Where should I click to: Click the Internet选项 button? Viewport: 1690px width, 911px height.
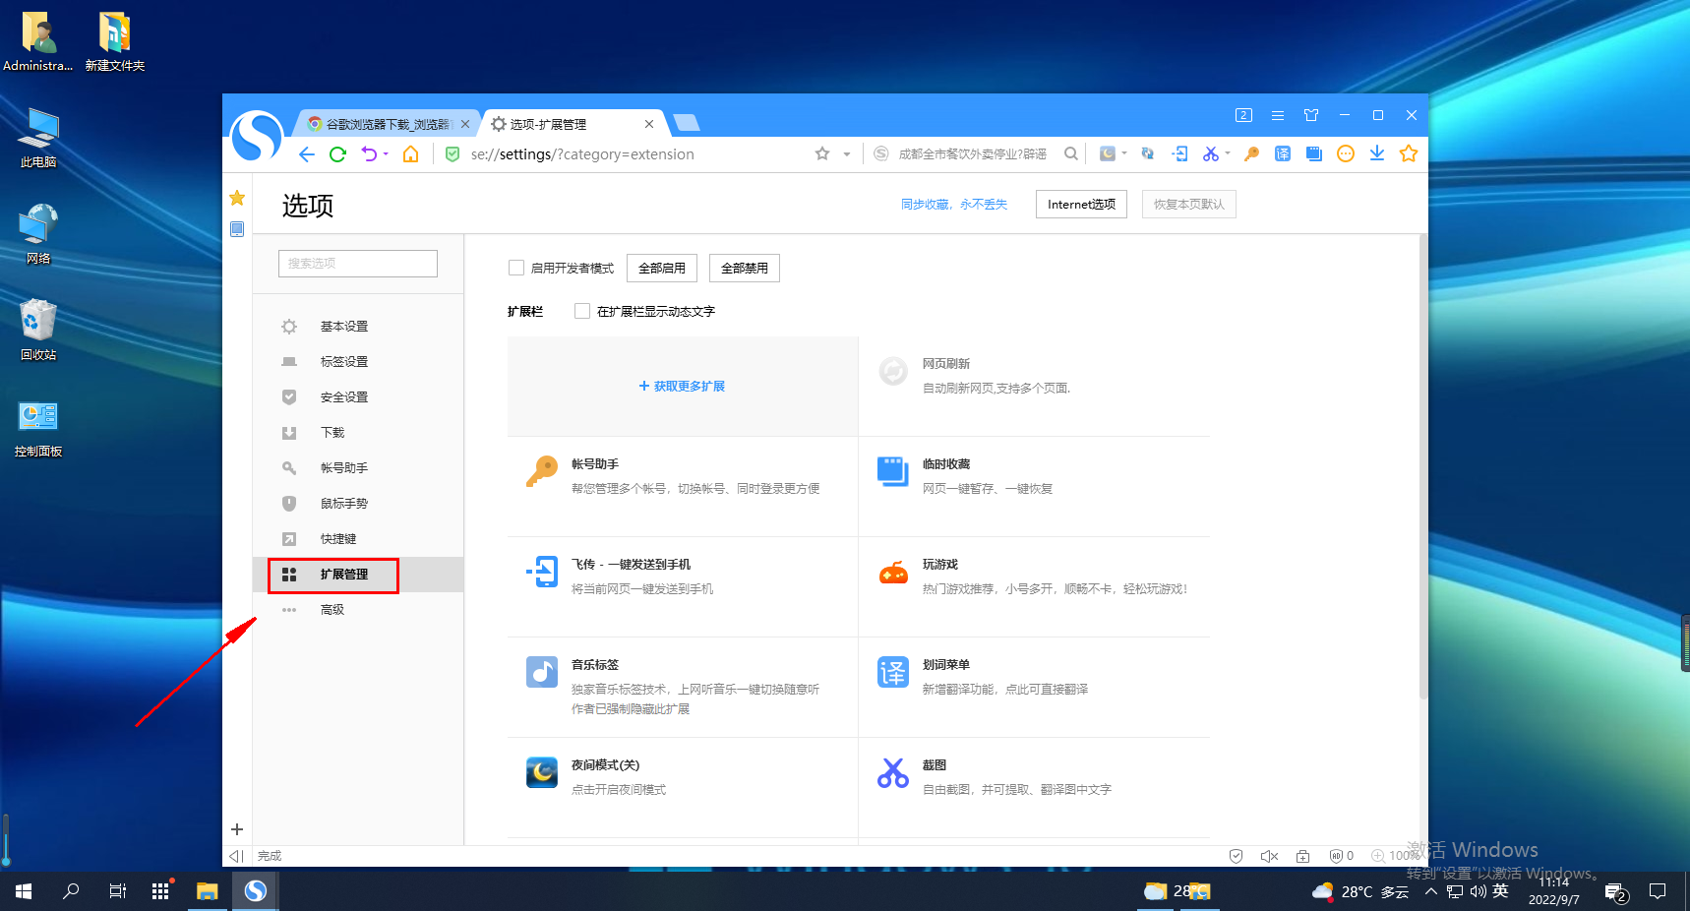(x=1081, y=205)
